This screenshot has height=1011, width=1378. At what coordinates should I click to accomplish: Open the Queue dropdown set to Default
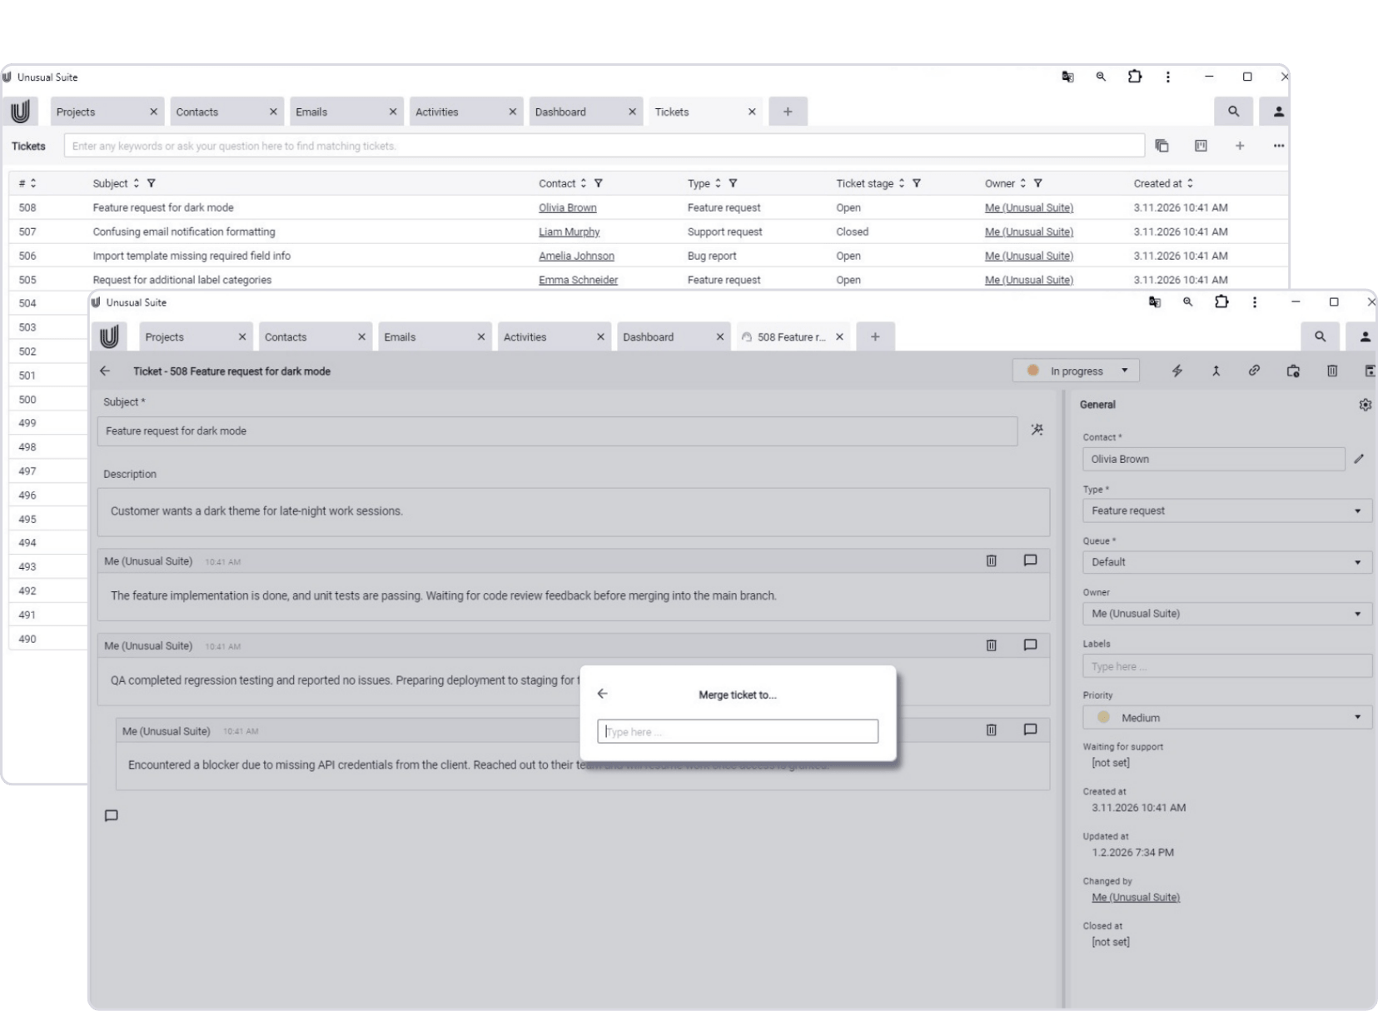coord(1226,562)
